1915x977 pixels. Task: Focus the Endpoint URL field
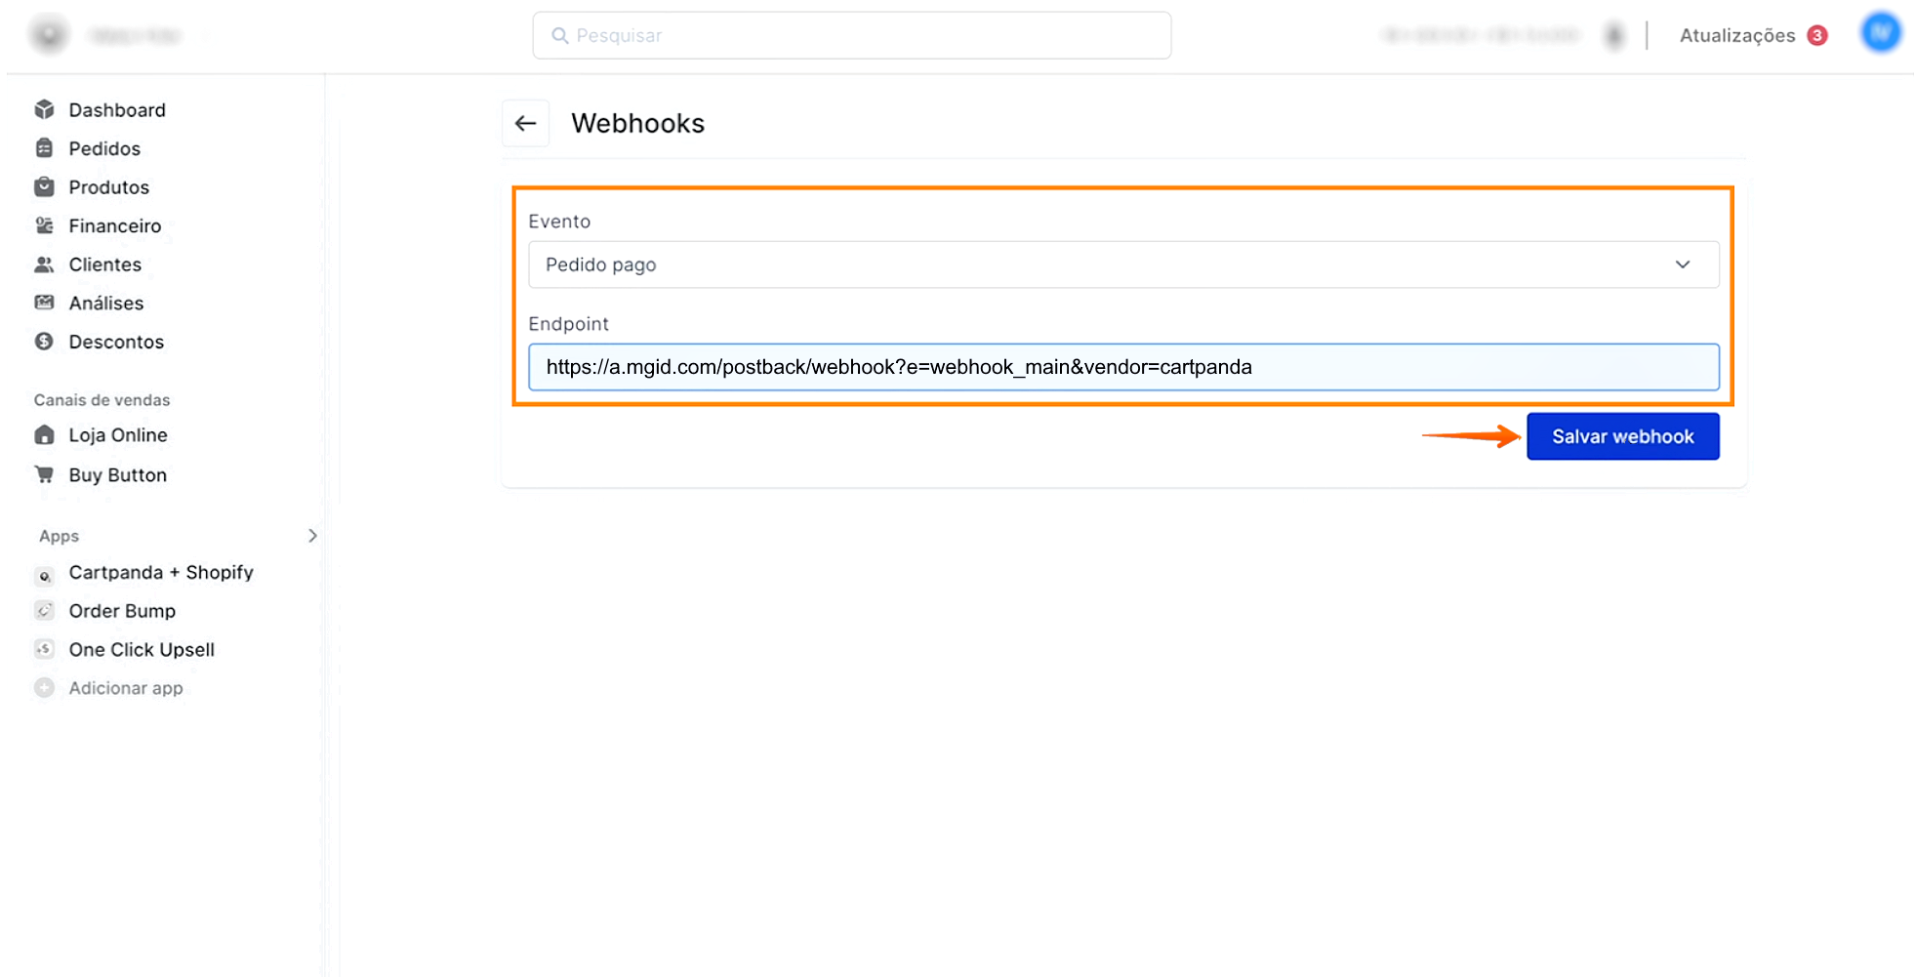coord(1122,367)
